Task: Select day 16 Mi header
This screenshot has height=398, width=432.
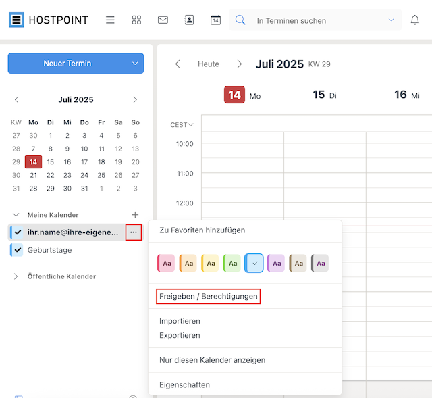Action: (406, 95)
